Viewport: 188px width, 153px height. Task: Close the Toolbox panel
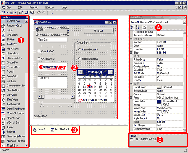click(x=27, y=17)
